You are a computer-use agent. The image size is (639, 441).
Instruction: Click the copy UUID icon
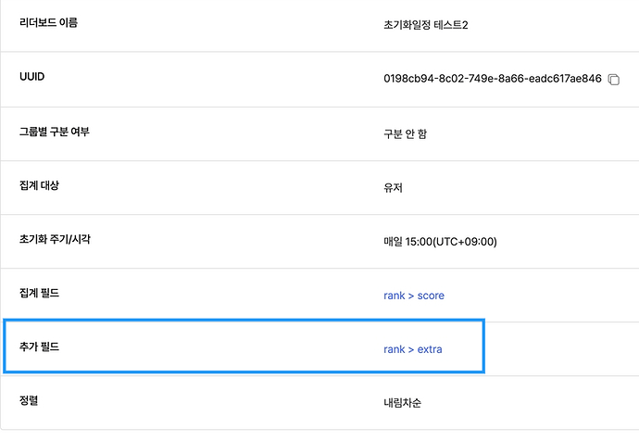click(614, 80)
